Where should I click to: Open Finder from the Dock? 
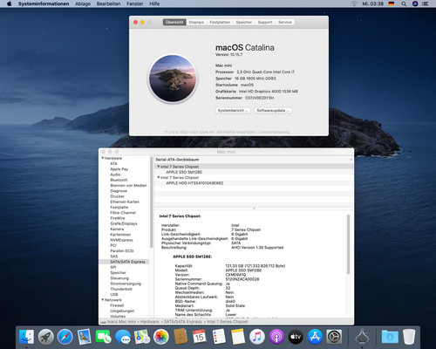point(26,337)
